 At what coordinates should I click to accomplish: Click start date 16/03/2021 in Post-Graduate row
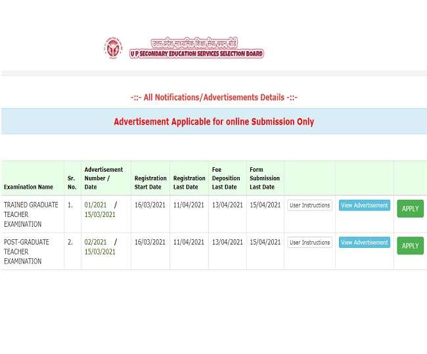tap(150, 242)
